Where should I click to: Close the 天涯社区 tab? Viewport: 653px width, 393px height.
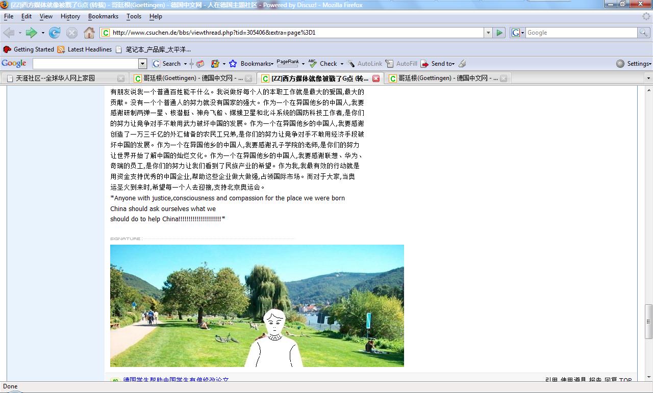click(x=121, y=78)
